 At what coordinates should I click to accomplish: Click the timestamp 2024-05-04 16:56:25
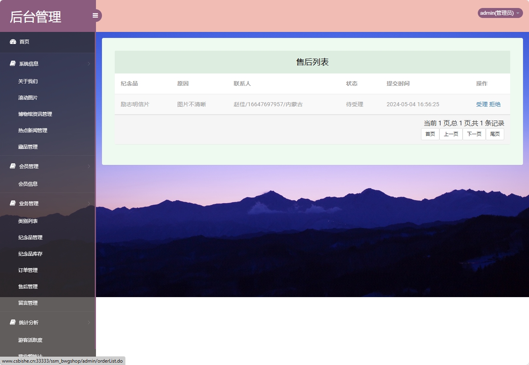[x=413, y=104]
